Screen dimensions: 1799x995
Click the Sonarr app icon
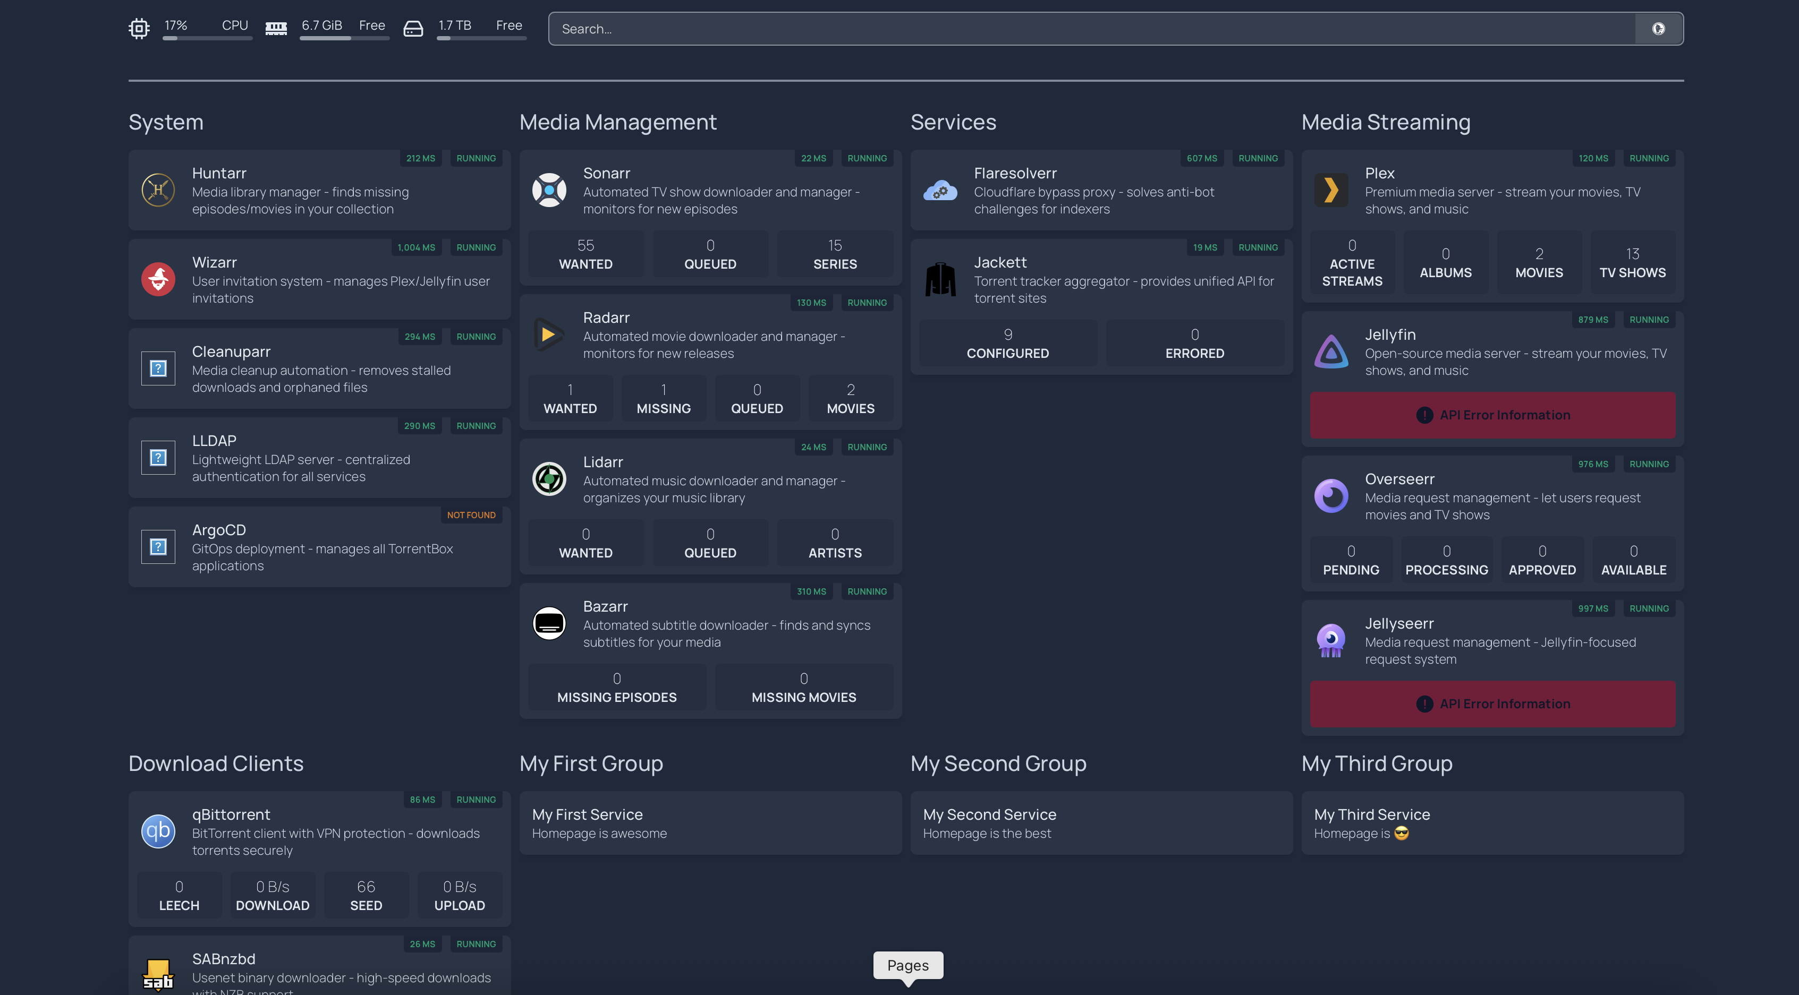click(549, 190)
